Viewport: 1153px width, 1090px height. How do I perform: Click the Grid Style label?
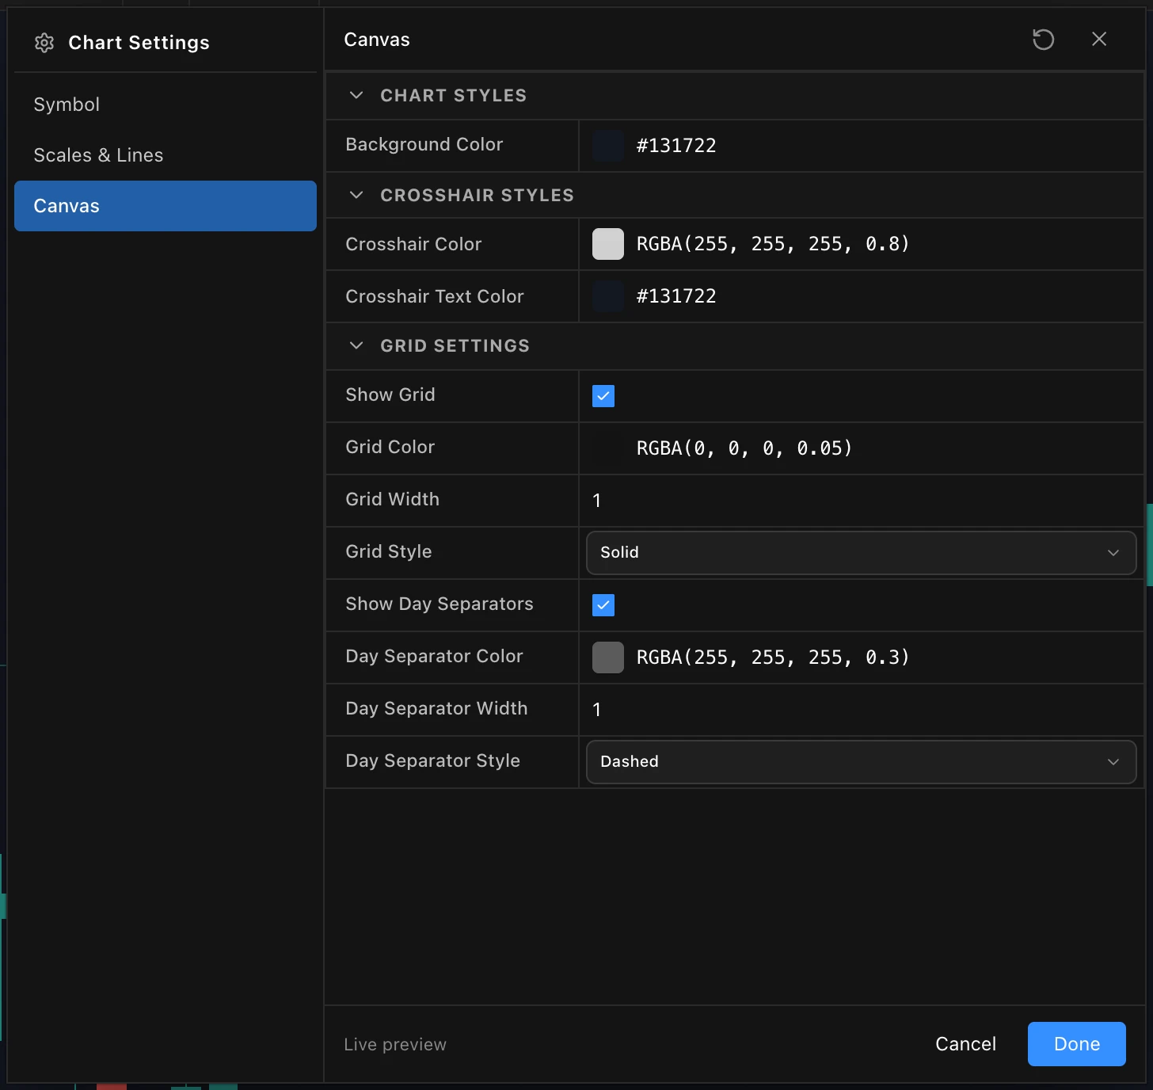point(389,551)
